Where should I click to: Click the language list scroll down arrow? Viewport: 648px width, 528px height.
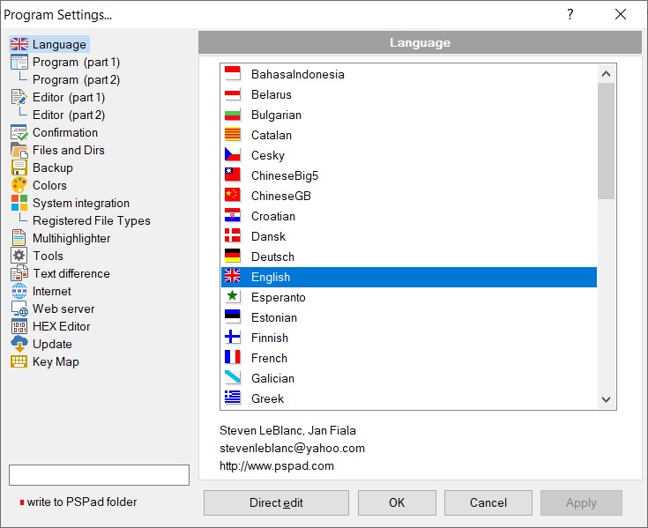click(606, 399)
